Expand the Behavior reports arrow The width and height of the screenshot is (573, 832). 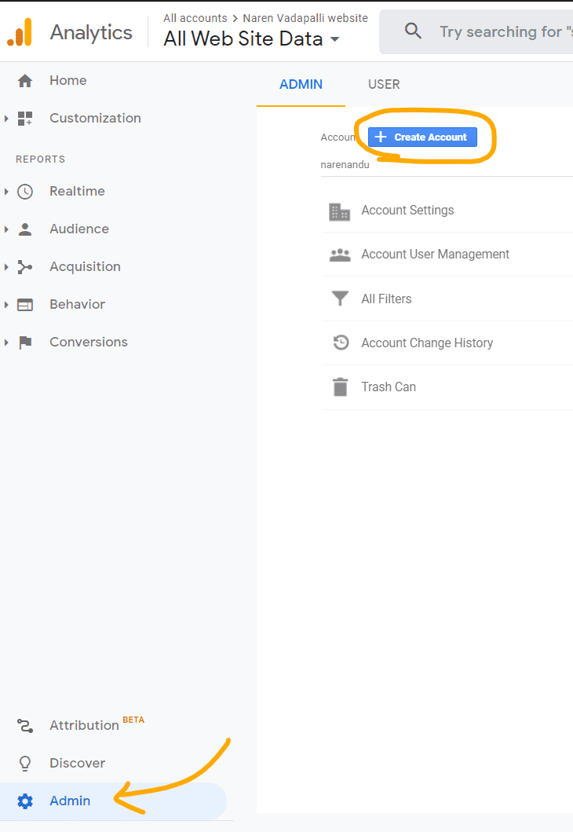(6, 305)
